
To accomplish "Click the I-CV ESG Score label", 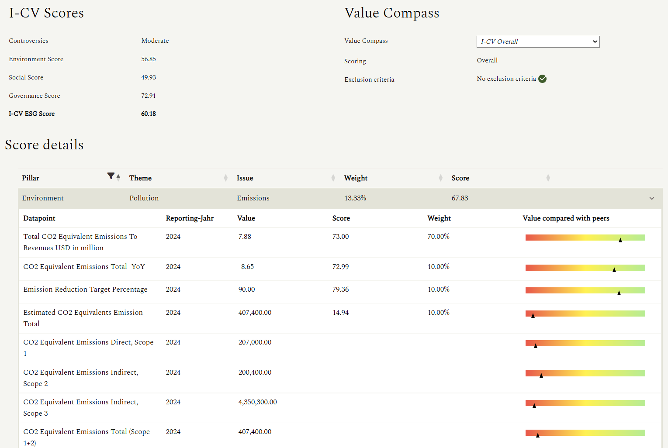I will click(32, 114).
